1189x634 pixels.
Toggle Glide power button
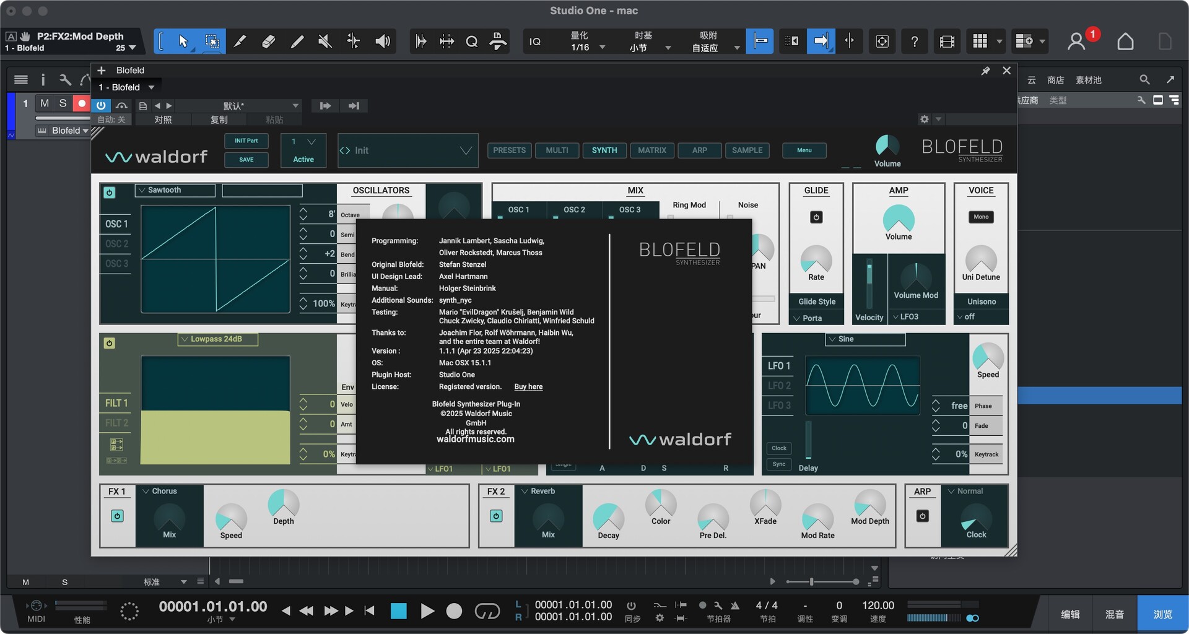point(816,217)
